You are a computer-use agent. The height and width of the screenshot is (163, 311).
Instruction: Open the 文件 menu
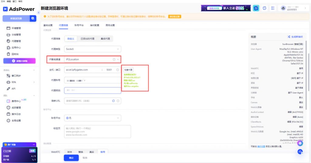(3, 2)
